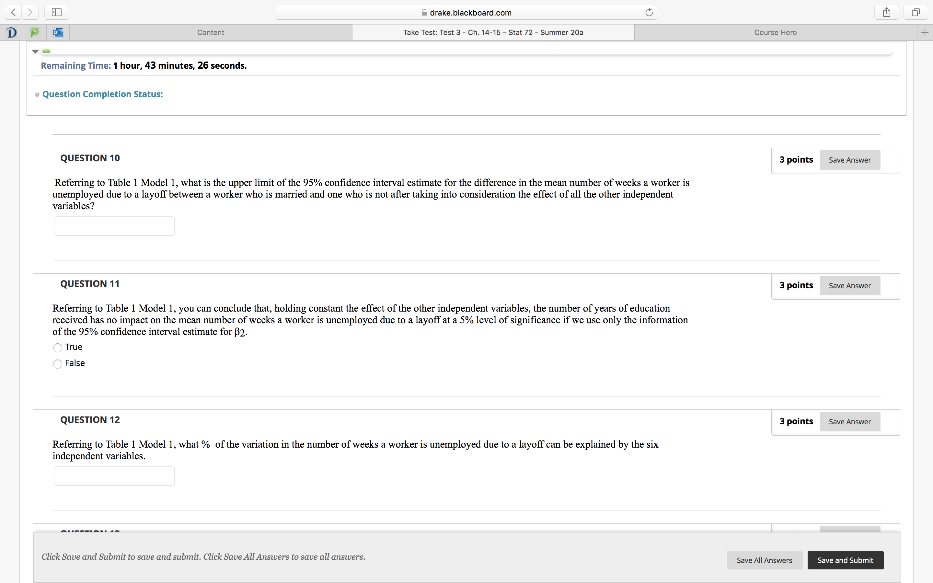Open the pinned Outlook tab icon
Screen dimensions: 933x583
click(x=58, y=32)
